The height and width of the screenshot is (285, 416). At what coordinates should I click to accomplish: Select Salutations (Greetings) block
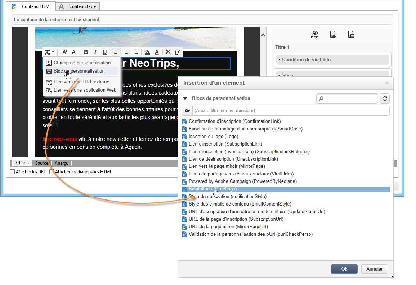[x=286, y=189]
